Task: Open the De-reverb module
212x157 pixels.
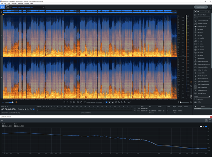Action: click(x=199, y=50)
